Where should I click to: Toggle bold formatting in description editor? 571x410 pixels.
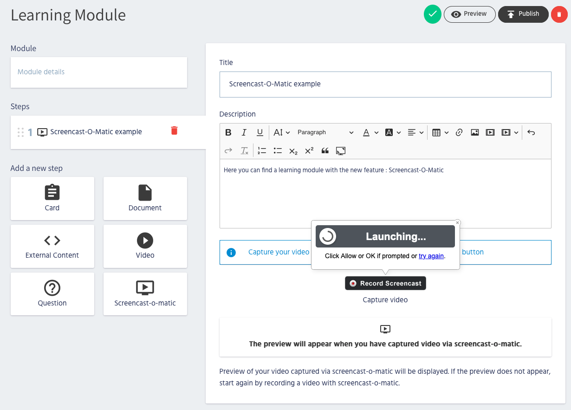228,132
